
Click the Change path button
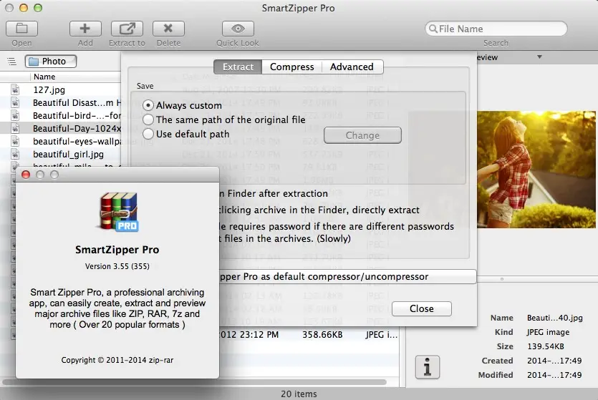362,135
